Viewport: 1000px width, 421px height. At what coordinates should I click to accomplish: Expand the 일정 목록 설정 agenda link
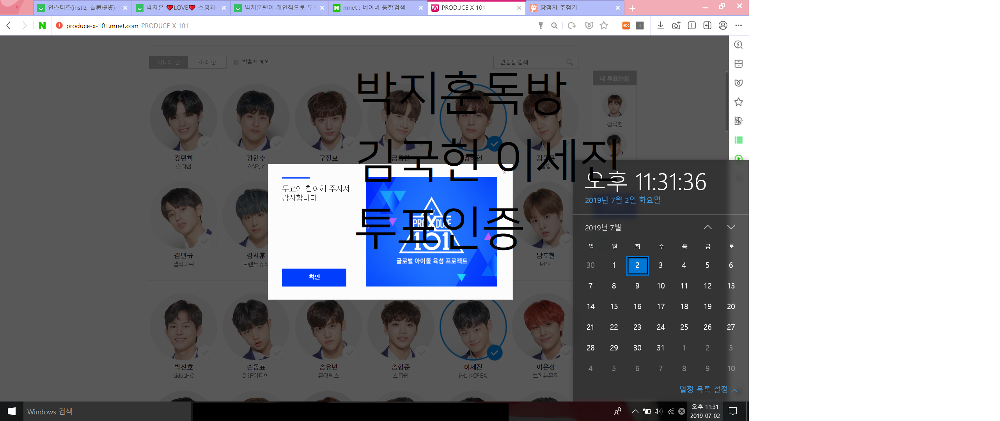tap(708, 389)
